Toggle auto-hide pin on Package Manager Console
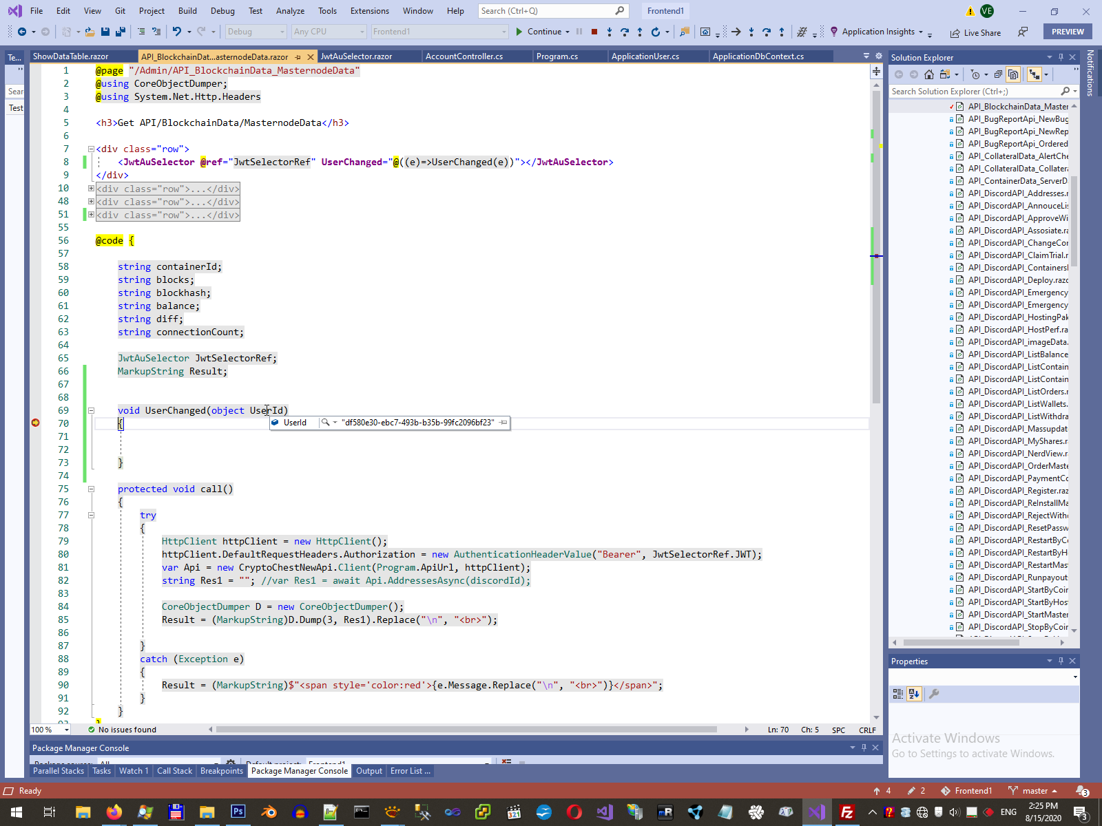 coord(864,748)
